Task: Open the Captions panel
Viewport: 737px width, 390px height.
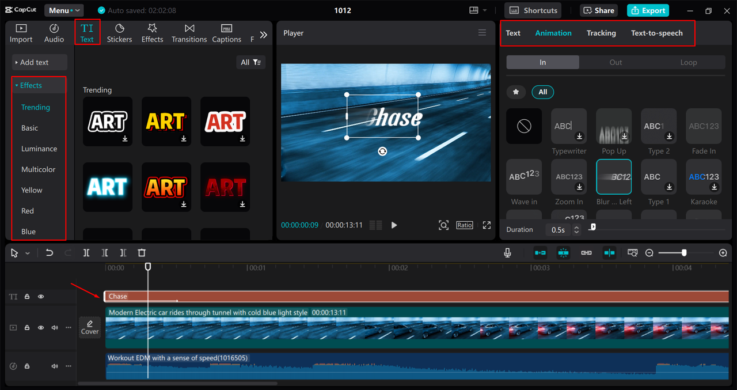Action: click(226, 33)
